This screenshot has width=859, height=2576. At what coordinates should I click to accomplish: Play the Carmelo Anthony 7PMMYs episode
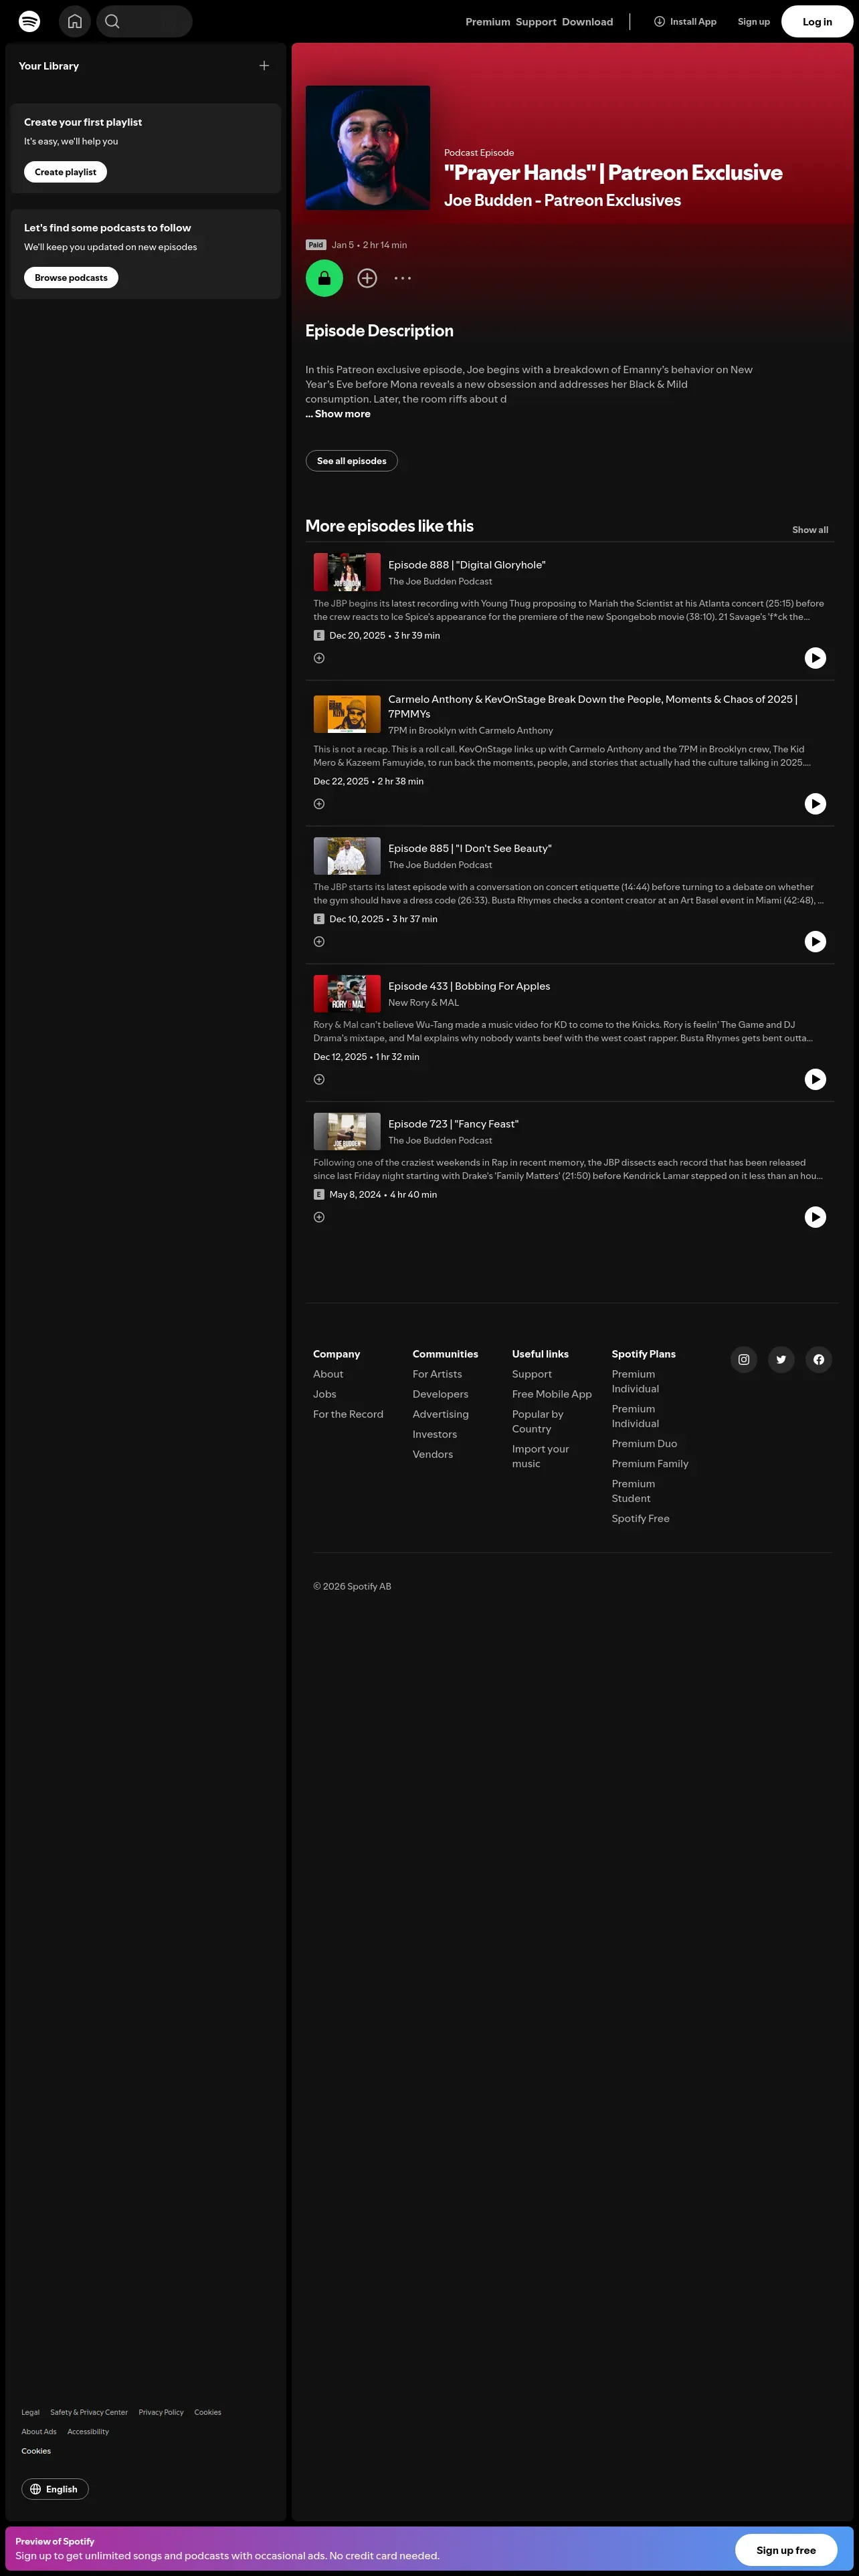815,804
